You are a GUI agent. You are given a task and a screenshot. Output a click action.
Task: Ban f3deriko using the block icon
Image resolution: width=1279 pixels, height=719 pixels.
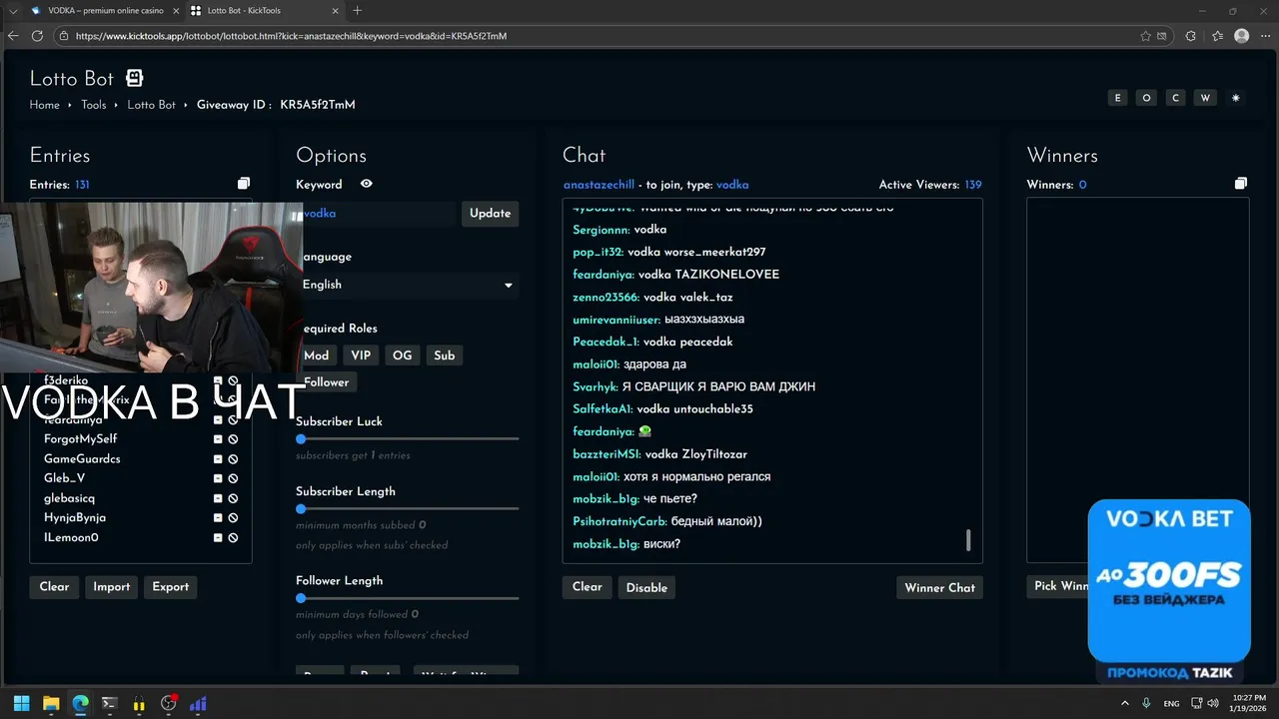(x=233, y=380)
